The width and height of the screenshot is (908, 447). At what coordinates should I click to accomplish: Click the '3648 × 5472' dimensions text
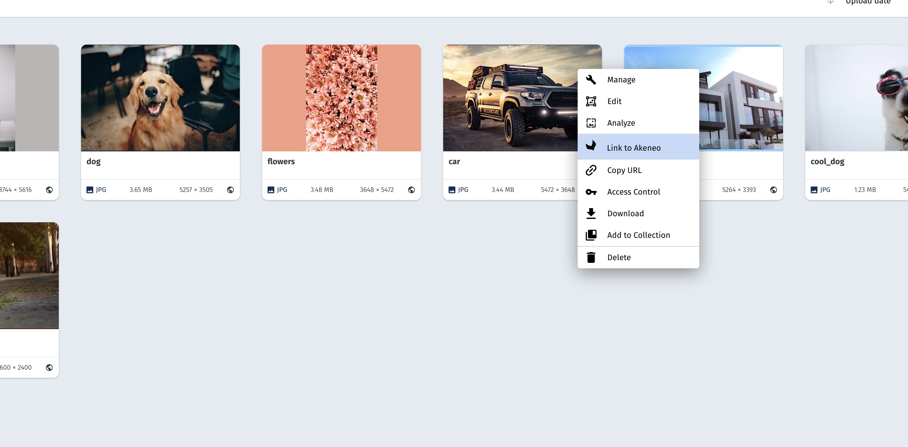tap(377, 190)
